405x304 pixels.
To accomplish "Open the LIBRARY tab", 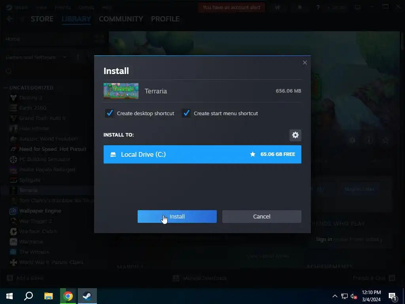I will tap(76, 19).
